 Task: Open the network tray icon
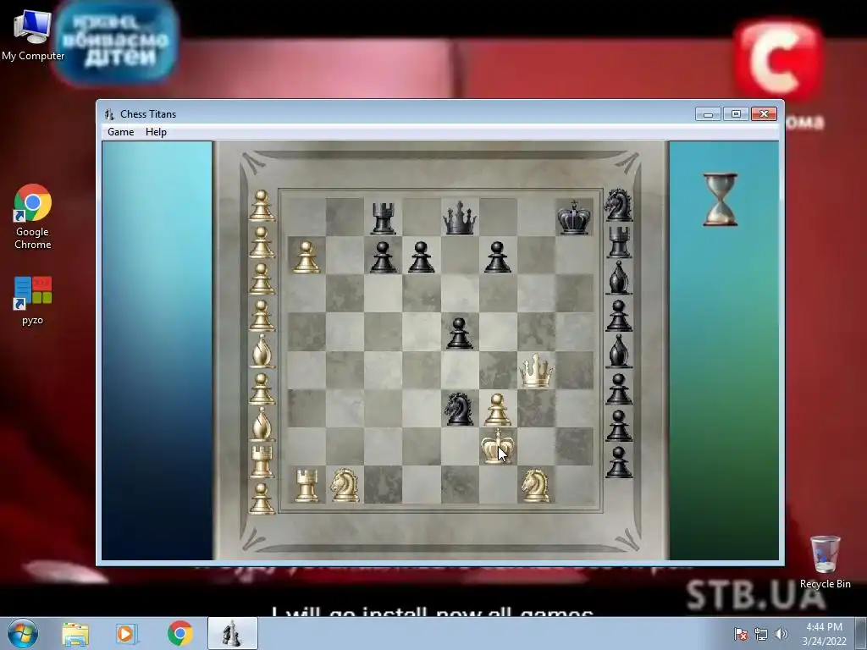761,634
